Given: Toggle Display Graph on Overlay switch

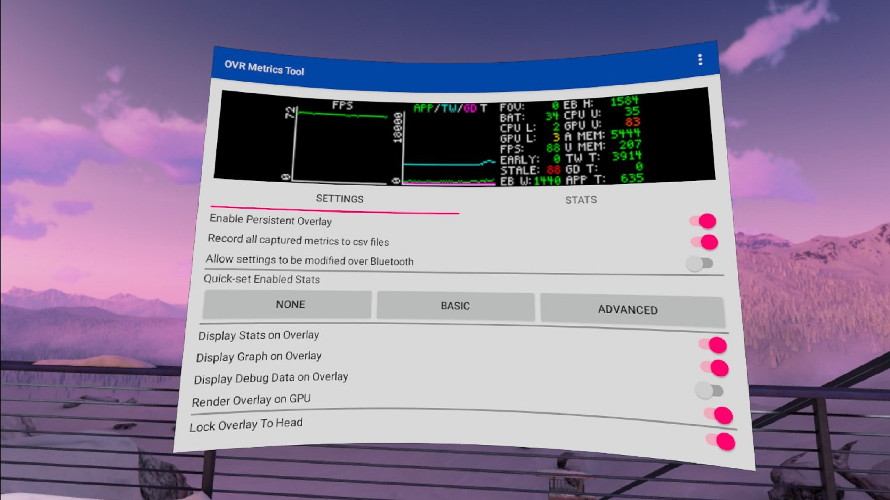Looking at the screenshot, I should coord(715,368).
